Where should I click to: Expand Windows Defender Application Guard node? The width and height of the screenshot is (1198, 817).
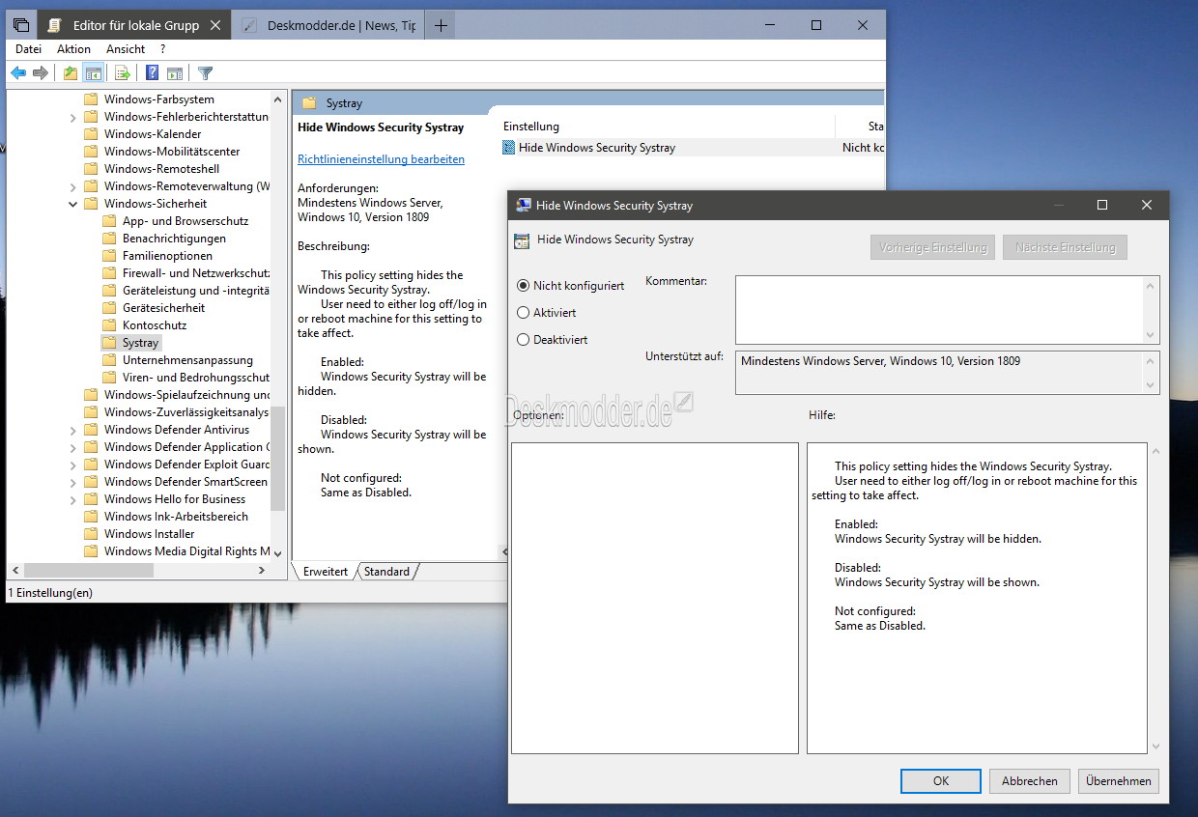coord(73,447)
